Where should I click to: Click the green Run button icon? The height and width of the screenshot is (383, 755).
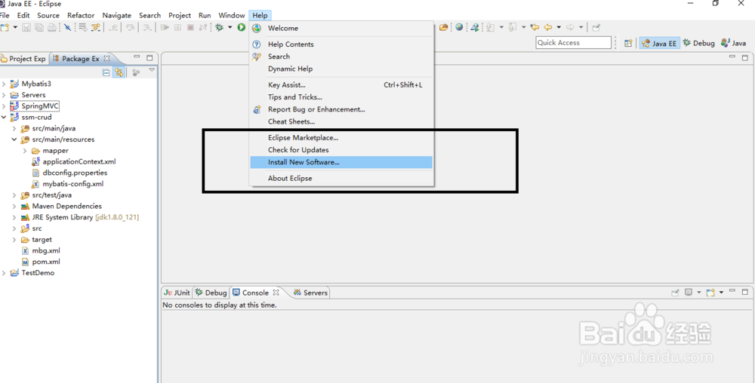(242, 27)
